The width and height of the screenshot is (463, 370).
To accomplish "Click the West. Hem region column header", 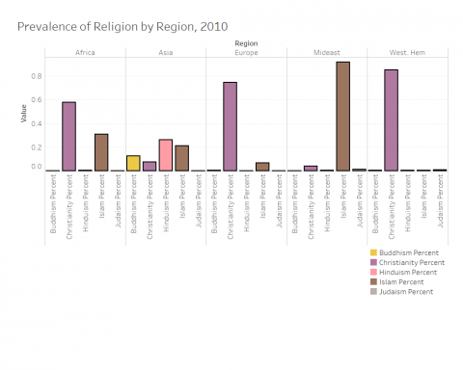I will pos(407,53).
